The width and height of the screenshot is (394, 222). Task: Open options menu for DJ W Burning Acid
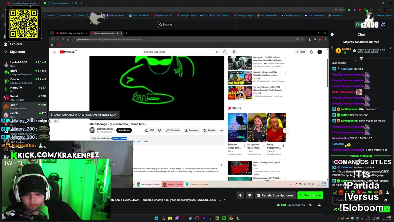(285, 163)
